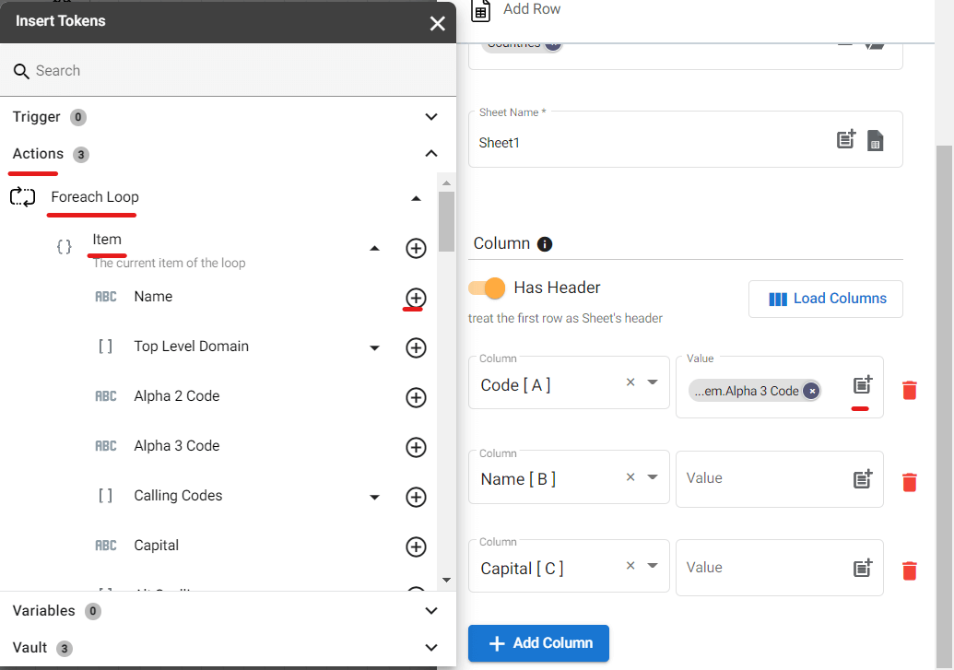The height and width of the screenshot is (670, 954).
Task: Open the Name [ B ] column dropdown
Action: (653, 477)
